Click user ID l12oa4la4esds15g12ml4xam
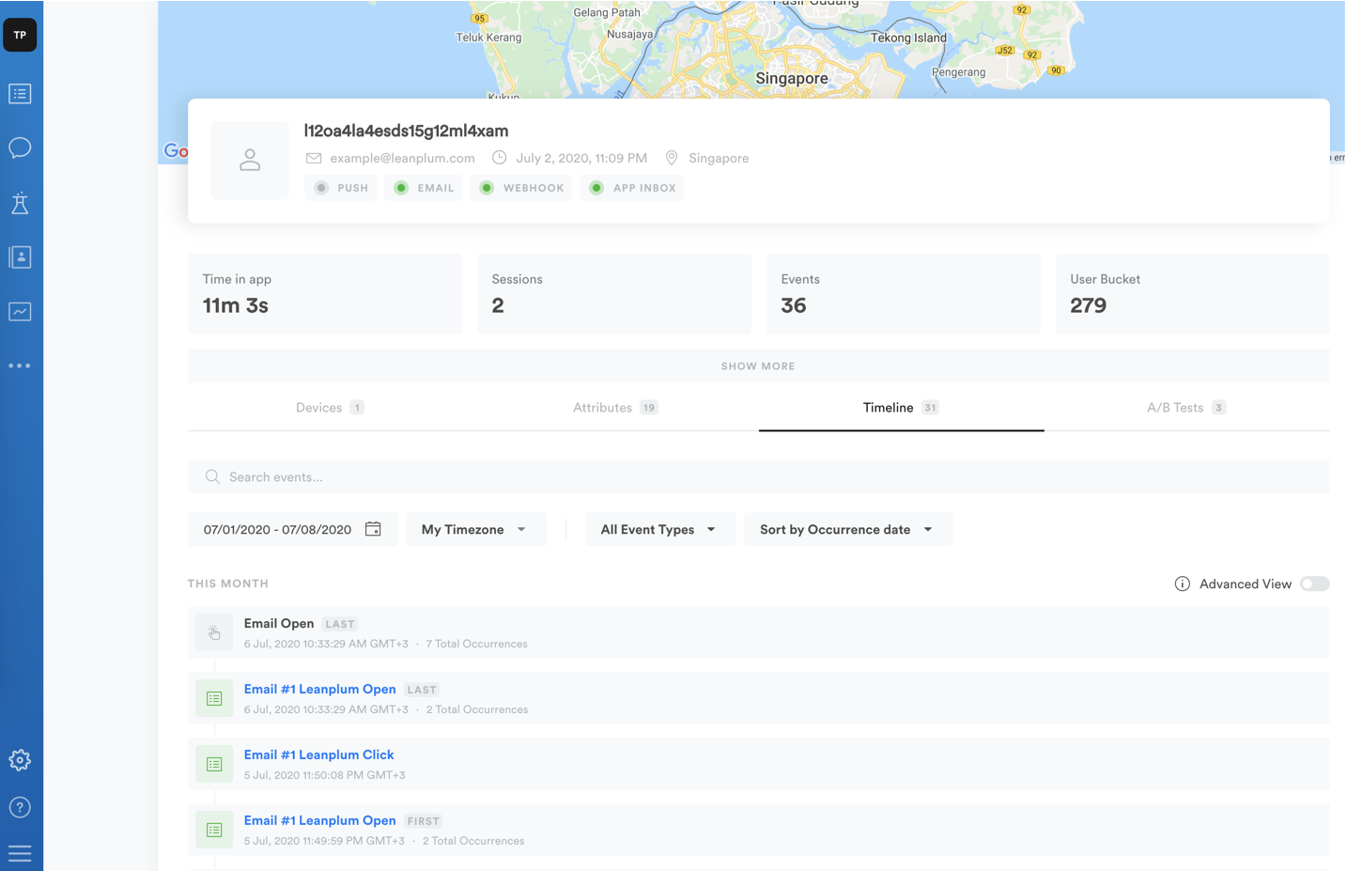Viewport: 1347px width, 871px height. (x=406, y=131)
